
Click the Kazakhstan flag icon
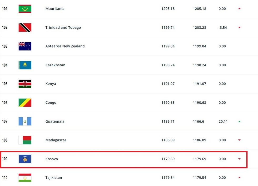pyautogui.click(x=25, y=65)
